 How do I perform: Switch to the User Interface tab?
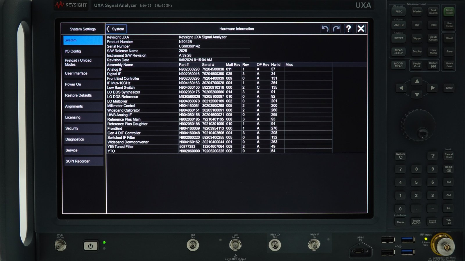coord(83,73)
